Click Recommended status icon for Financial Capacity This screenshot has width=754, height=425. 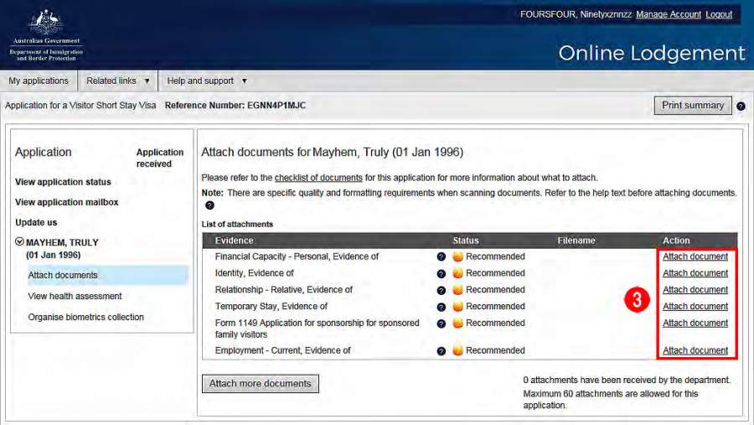coord(457,257)
